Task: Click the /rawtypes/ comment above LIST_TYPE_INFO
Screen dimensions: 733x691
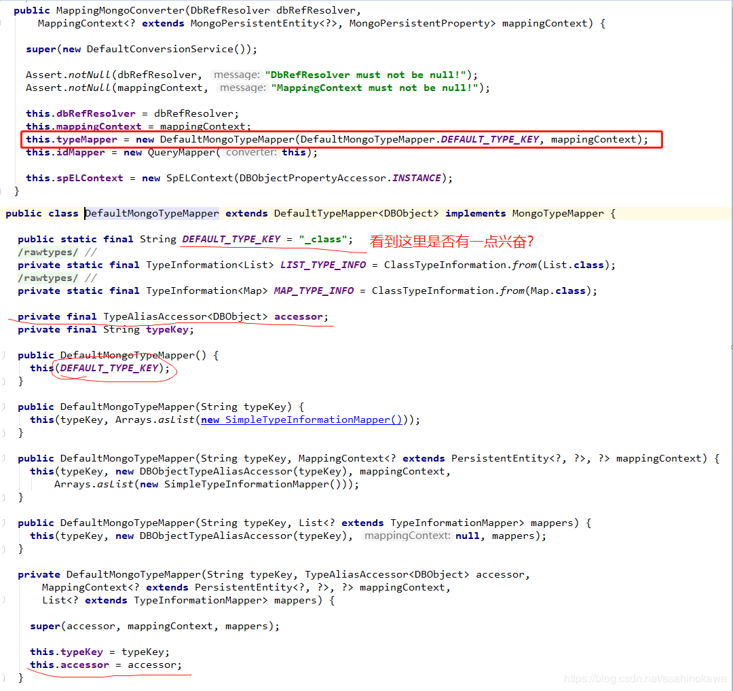Action: pos(48,253)
